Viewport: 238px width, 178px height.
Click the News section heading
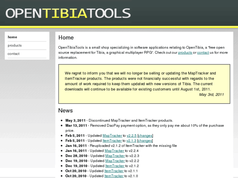point(65,110)
